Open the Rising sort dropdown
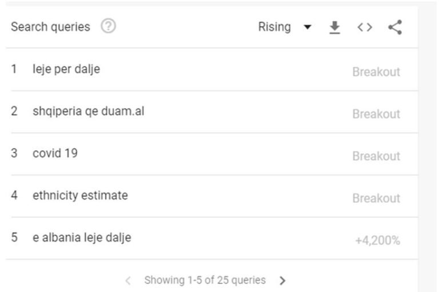This screenshot has height=292, width=439. click(x=275, y=27)
